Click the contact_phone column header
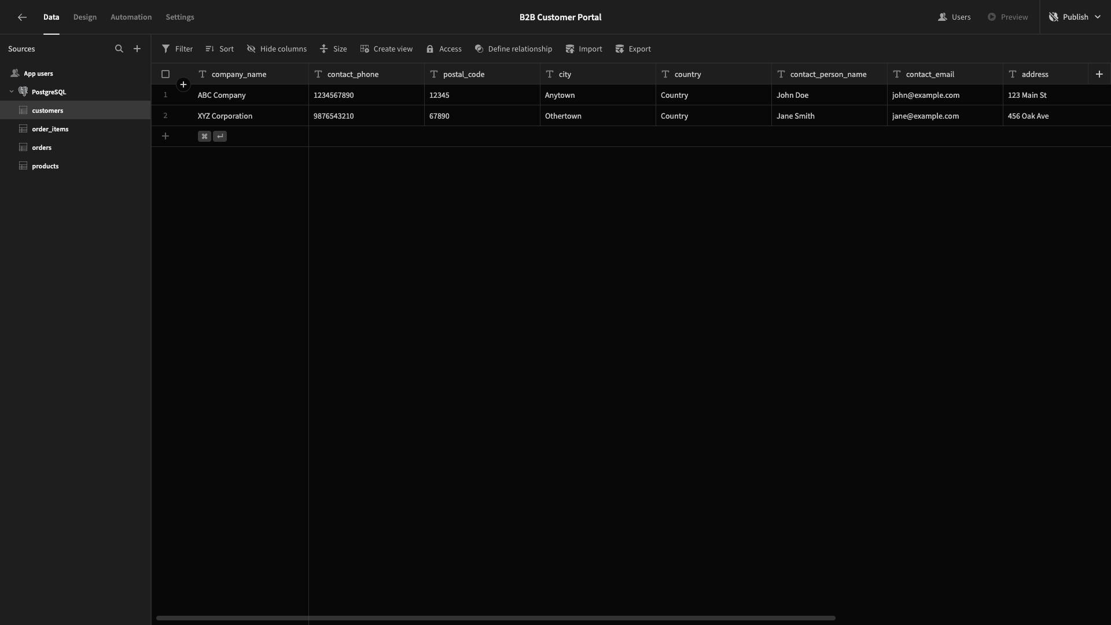1111x625 pixels. pos(366,74)
